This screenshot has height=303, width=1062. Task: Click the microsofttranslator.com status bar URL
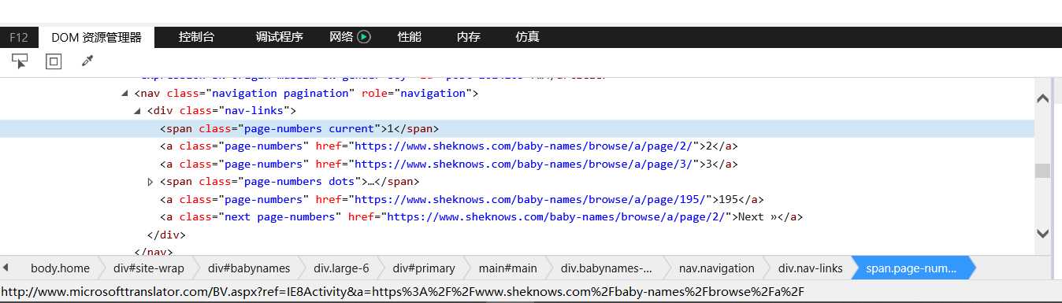(x=402, y=292)
